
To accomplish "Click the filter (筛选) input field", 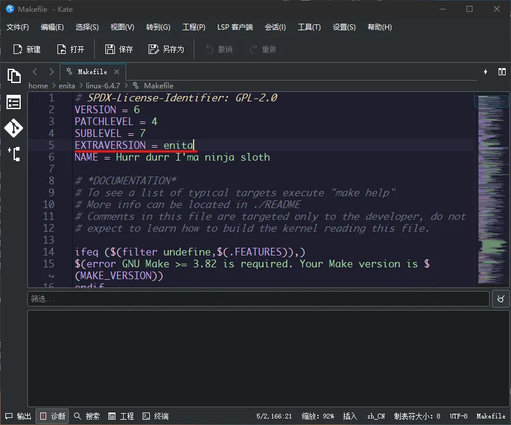I will [258, 299].
